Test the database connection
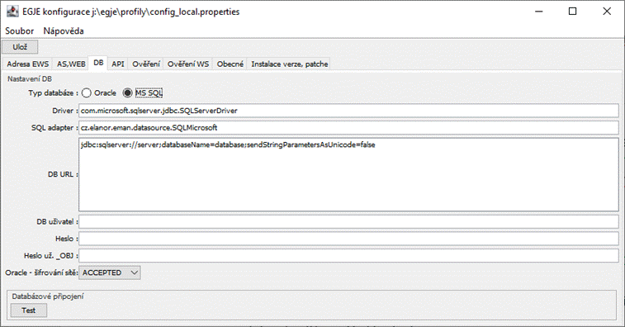625x327 pixels. [29, 310]
